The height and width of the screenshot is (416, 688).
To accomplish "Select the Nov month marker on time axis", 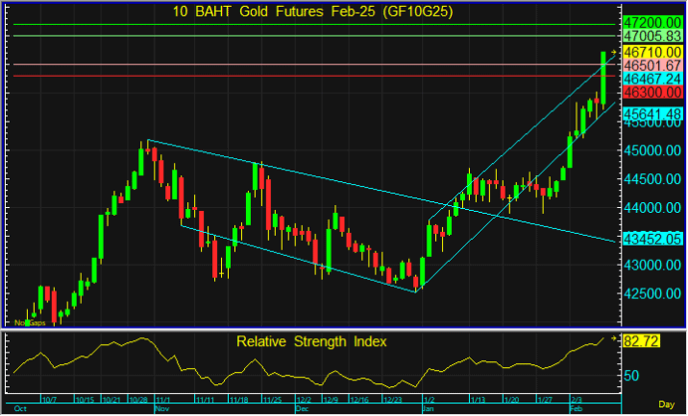I will (163, 408).
